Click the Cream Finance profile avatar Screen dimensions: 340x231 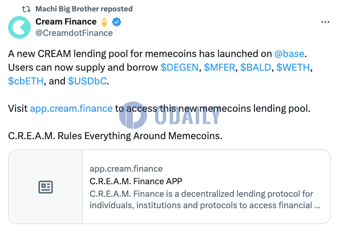(x=19, y=27)
